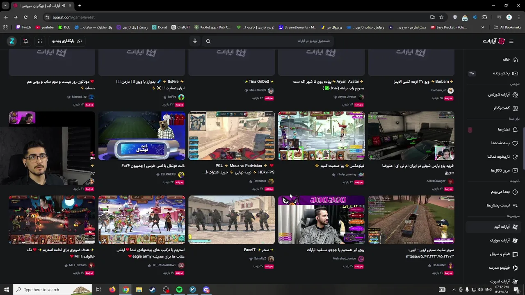
Task: Open Watch later in the sidebar
Action: pos(504,192)
